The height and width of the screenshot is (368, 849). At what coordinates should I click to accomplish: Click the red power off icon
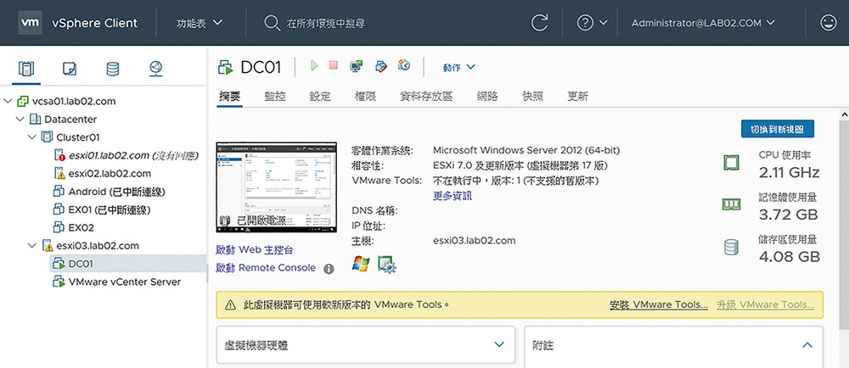click(x=333, y=65)
